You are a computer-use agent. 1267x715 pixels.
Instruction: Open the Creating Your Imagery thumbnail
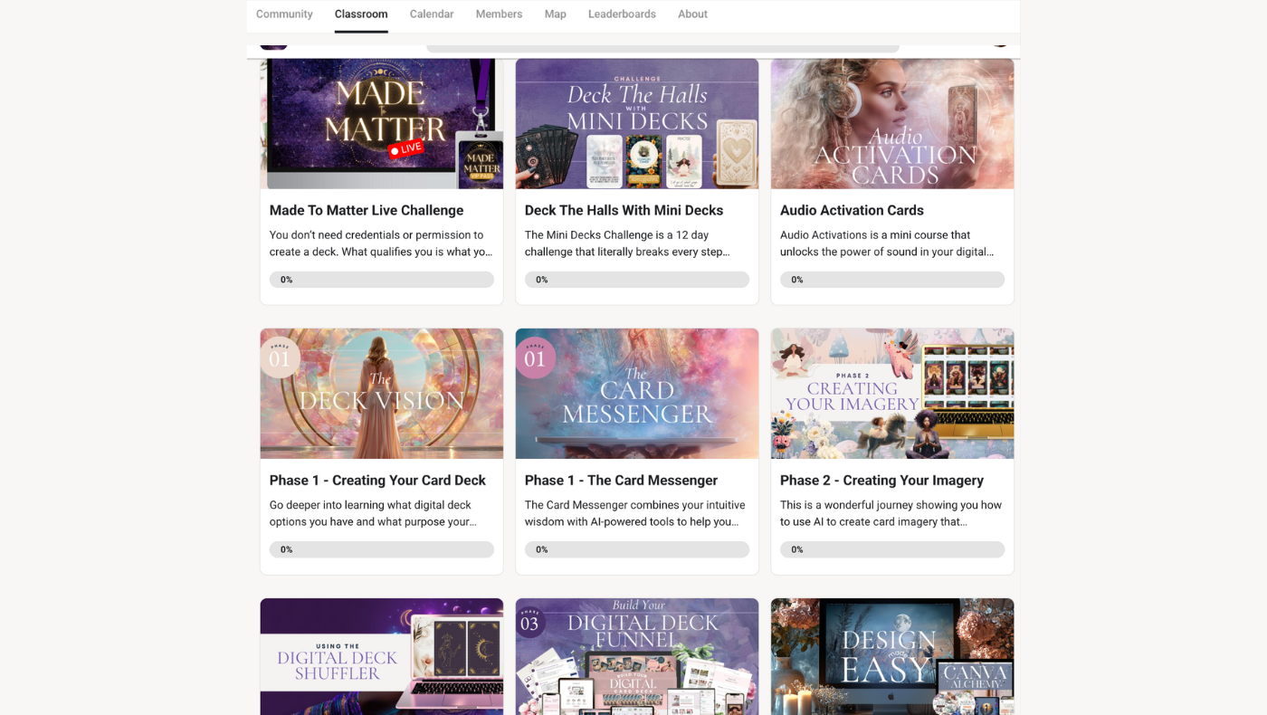click(x=891, y=394)
